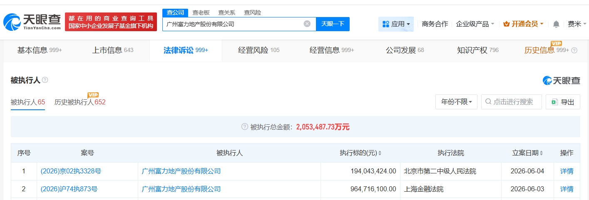Sort by 立案日期 sort arrows

[541, 153]
